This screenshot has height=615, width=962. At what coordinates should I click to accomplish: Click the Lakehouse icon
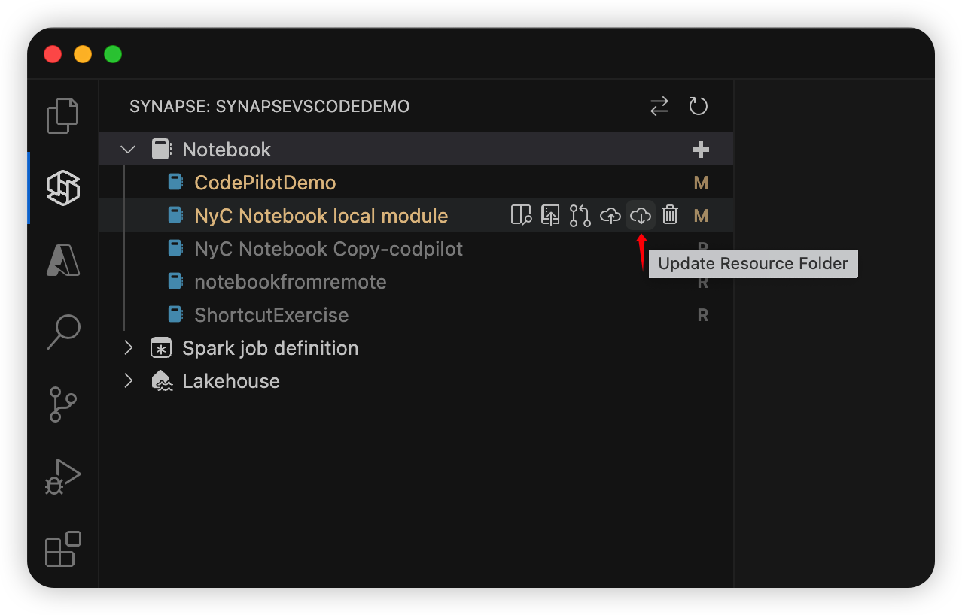pyautogui.click(x=162, y=381)
